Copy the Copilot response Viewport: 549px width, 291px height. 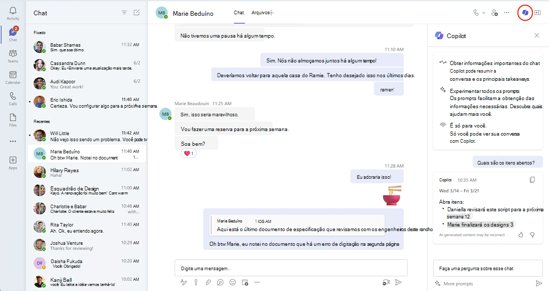[x=532, y=180]
